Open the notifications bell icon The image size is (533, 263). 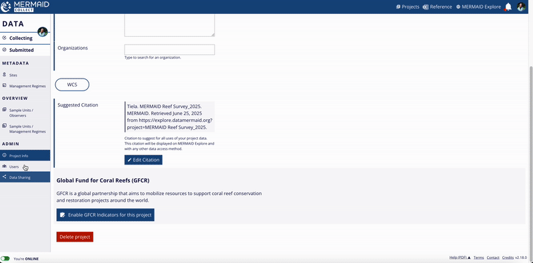[x=508, y=7]
